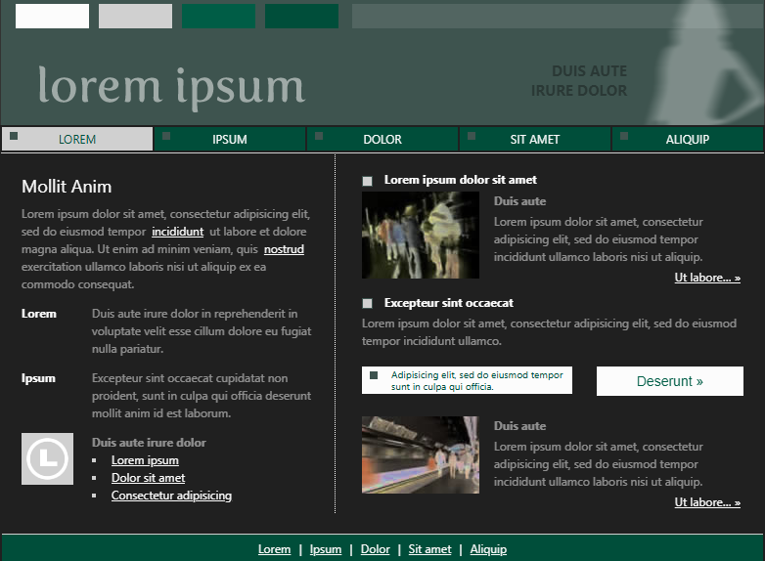Go to the SIT AMET tab
This screenshot has width=765, height=561.
pyautogui.click(x=535, y=140)
